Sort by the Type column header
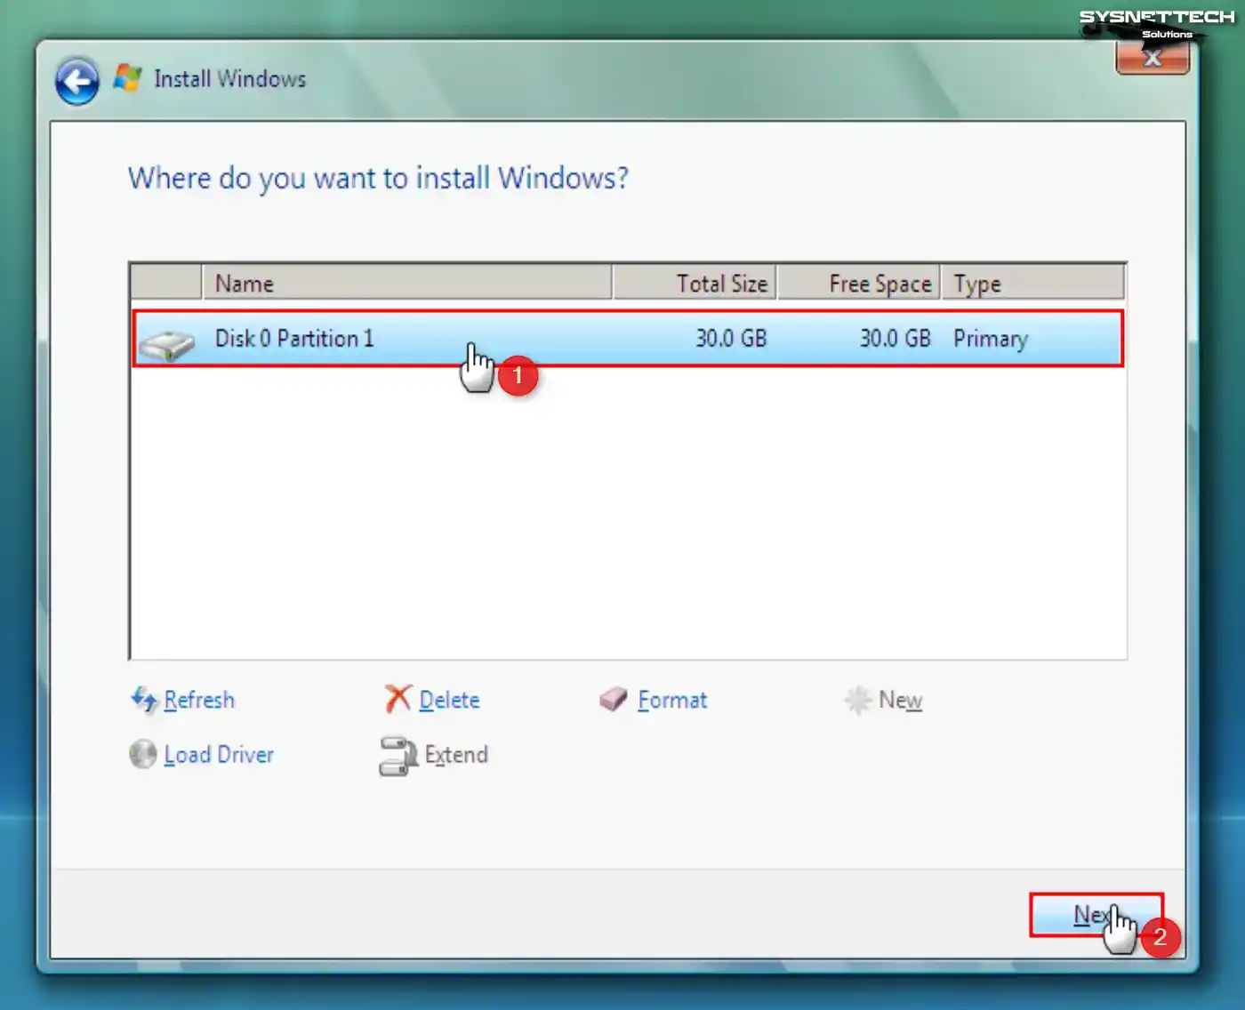Screen dimensions: 1245x1010 (1033, 284)
